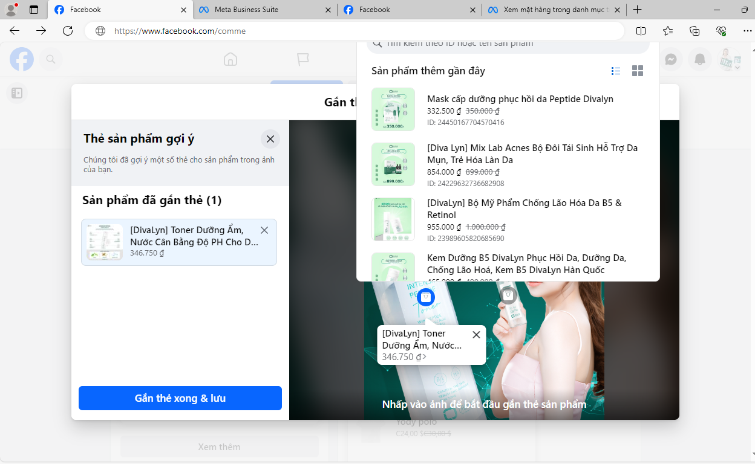
Task: Remove the tagged DivaLyn Toner product
Action: (x=264, y=230)
